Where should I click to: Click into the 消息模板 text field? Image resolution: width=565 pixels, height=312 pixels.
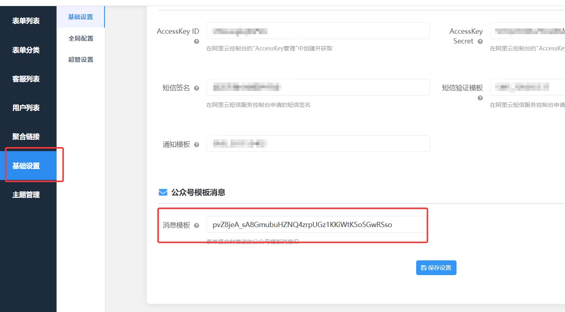318,225
